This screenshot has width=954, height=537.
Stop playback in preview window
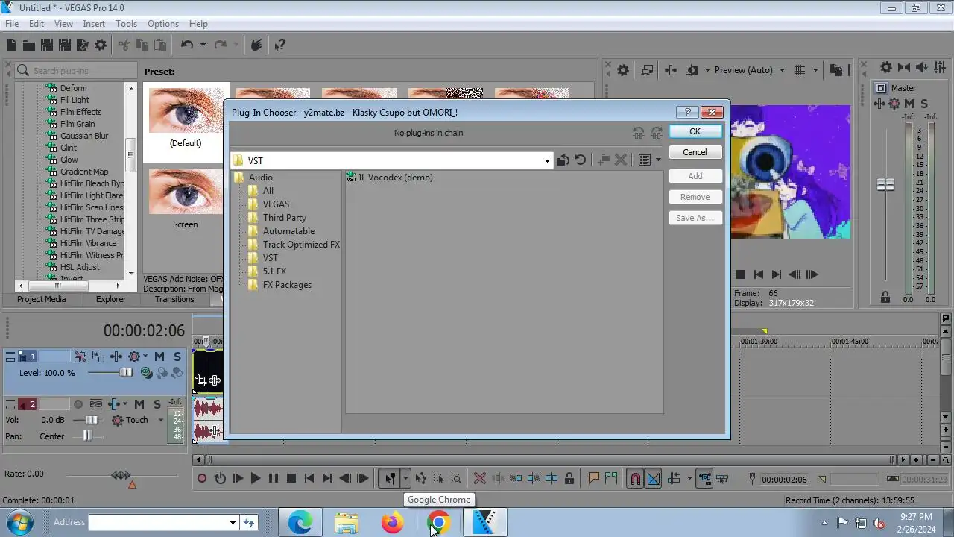tap(740, 274)
